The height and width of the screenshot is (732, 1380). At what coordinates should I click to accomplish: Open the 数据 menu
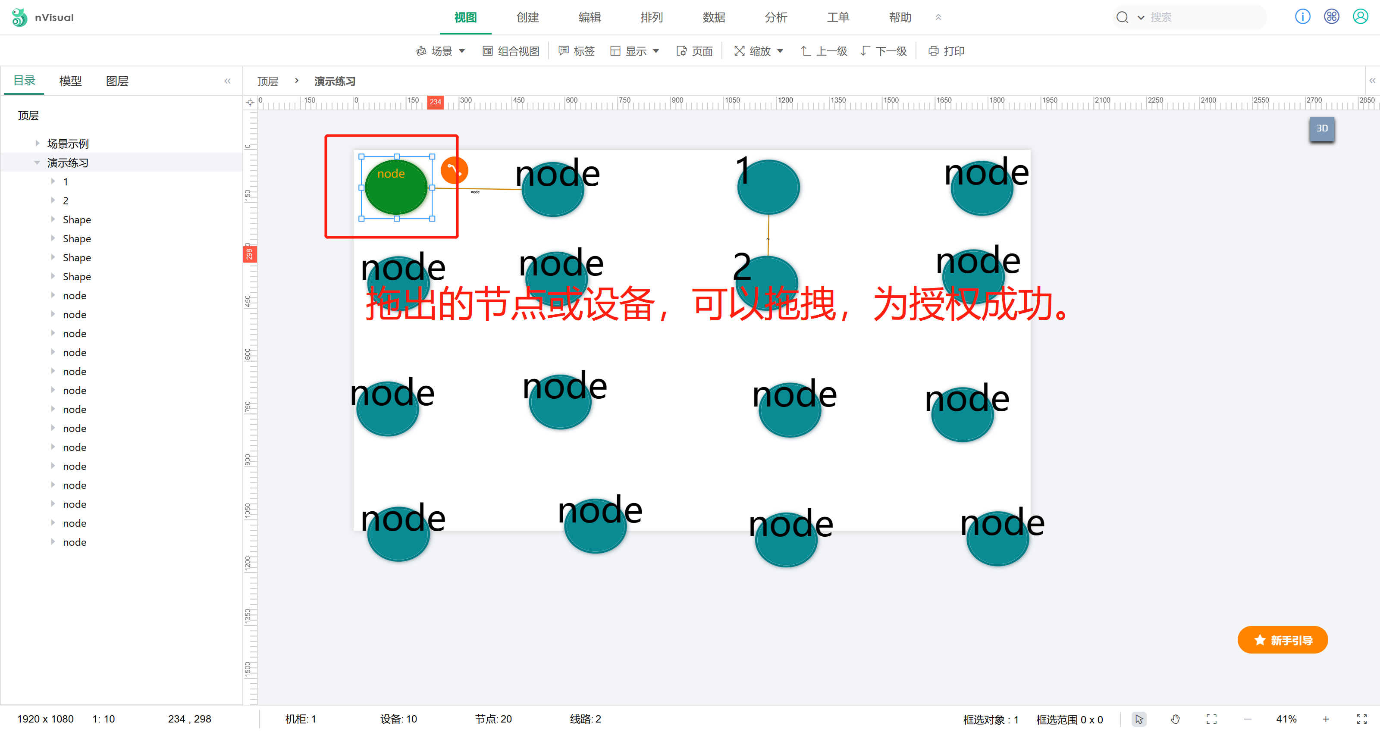point(714,17)
